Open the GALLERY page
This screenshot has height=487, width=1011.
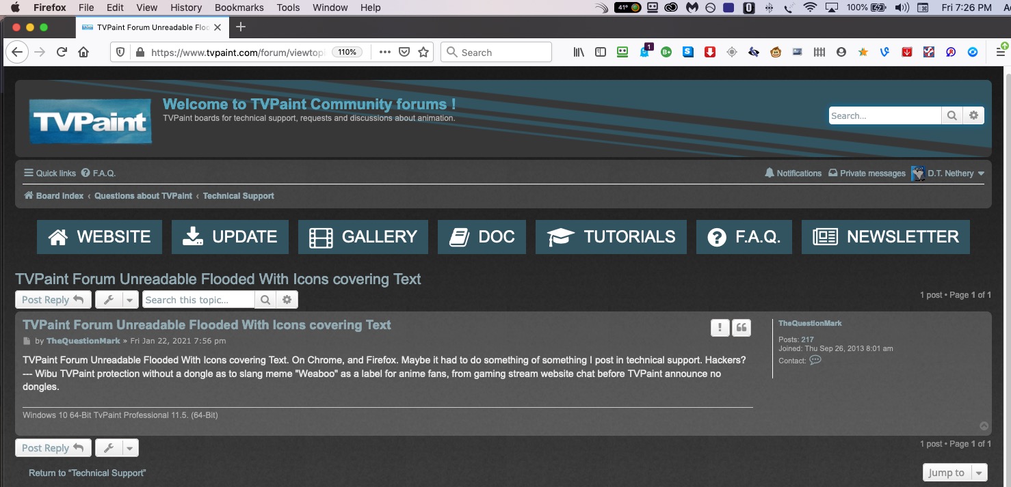pyautogui.click(x=363, y=237)
